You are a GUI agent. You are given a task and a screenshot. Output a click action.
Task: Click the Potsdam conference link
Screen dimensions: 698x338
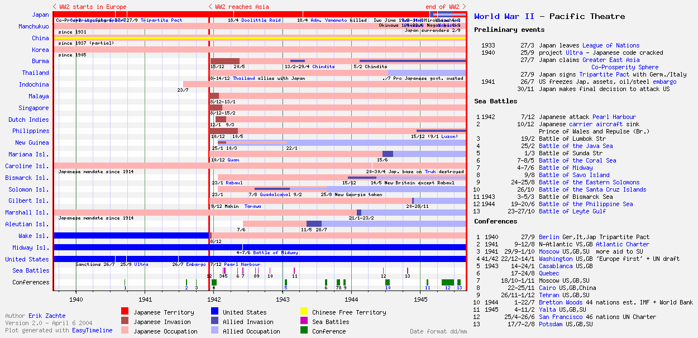coord(551,324)
